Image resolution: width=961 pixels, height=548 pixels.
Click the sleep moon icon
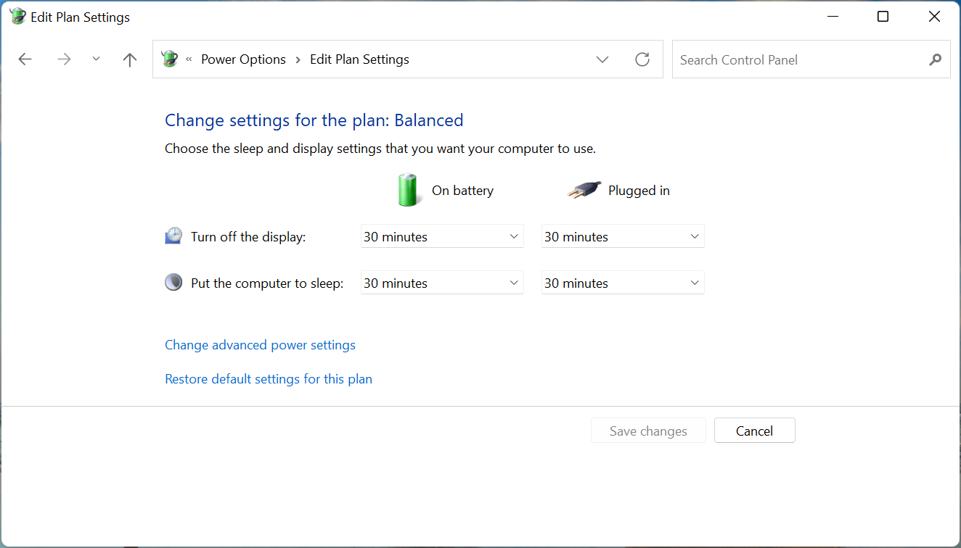[x=173, y=283]
